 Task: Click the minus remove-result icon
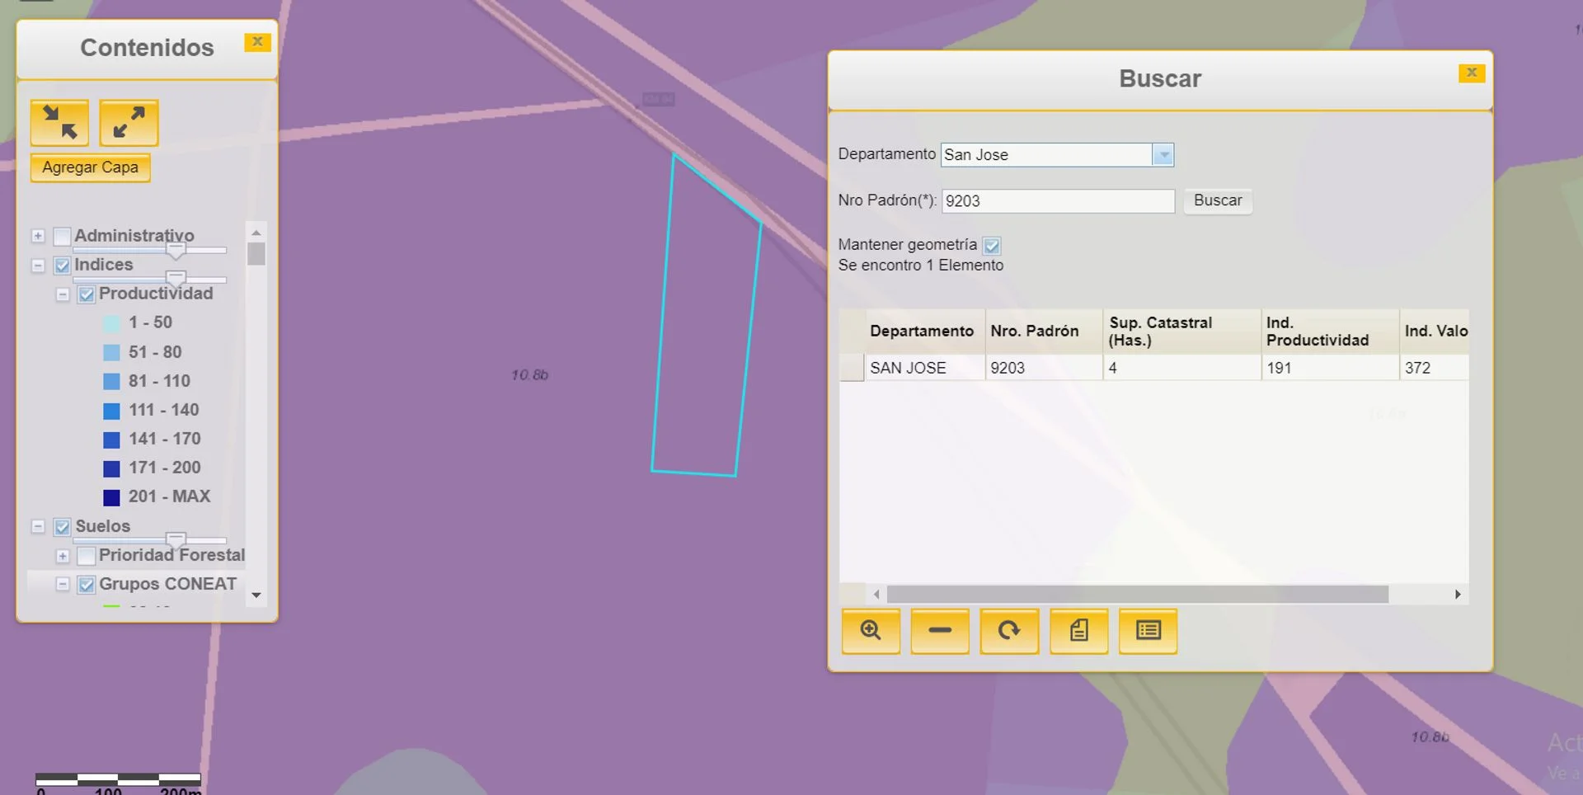pos(940,631)
